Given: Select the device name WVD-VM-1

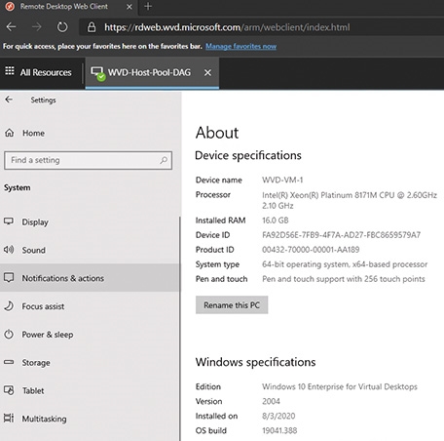Looking at the screenshot, I should point(282,180).
